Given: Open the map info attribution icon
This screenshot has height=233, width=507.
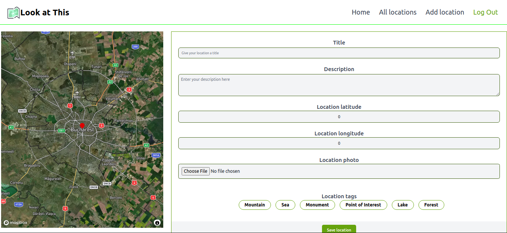Looking at the screenshot, I should click(x=157, y=223).
